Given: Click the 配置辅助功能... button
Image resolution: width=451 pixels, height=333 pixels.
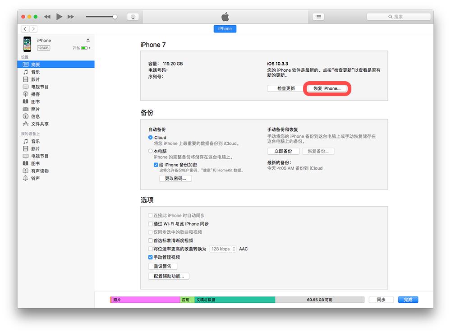Looking at the screenshot, I should coord(169,276).
